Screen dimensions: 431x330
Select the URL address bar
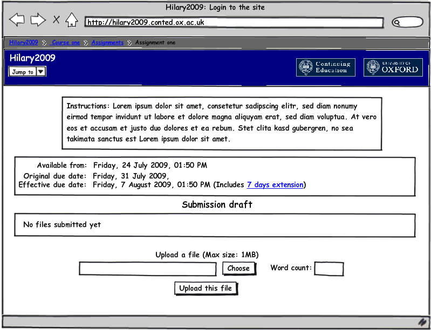pos(234,23)
